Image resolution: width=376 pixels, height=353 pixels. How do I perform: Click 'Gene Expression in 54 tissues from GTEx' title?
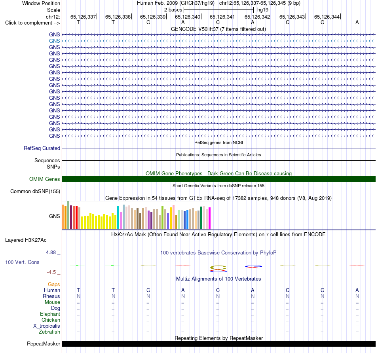pyautogui.click(x=218, y=198)
